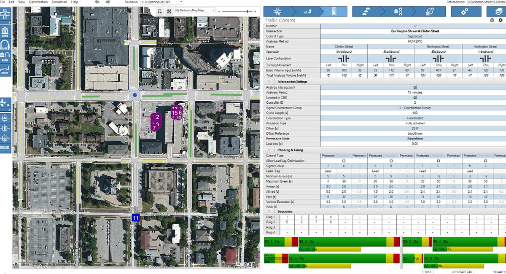The width and height of the screenshot is (506, 274).
Task: Click the zoom-to-extents map icon
Action: pos(169,11)
